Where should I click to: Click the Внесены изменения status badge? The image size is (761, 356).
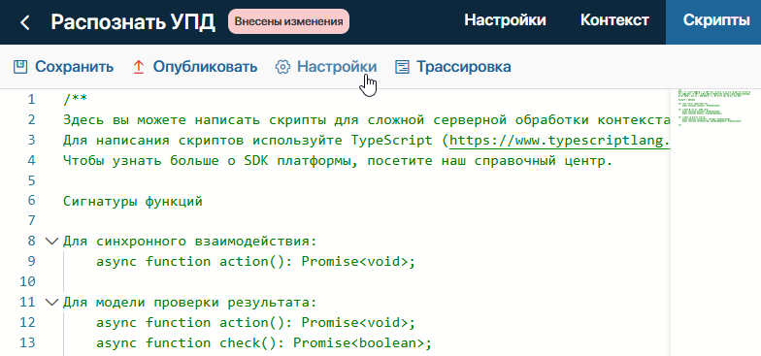click(x=289, y=21)
